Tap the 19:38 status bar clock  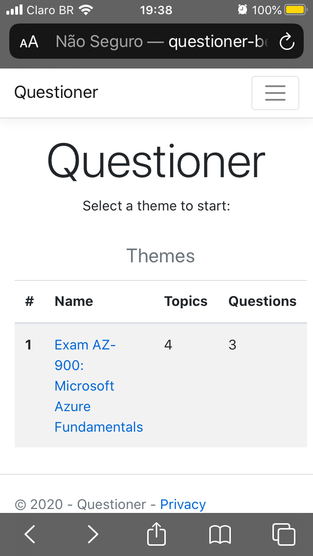[156, 10]
